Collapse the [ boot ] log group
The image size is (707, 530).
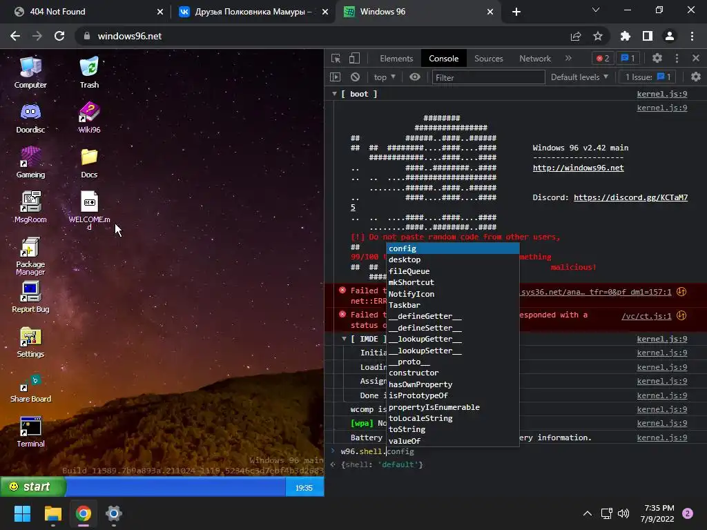(x=335, y=94)
